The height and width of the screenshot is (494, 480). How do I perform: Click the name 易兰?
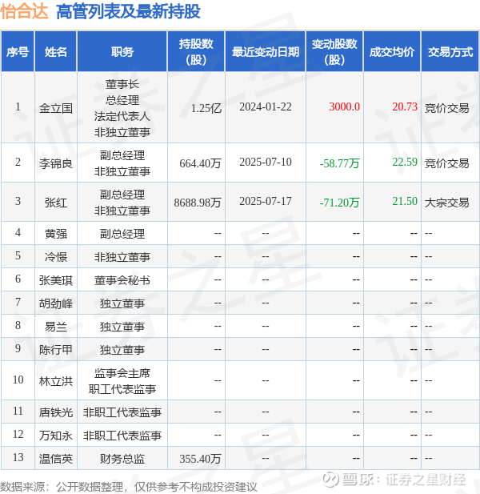point(56,327)
